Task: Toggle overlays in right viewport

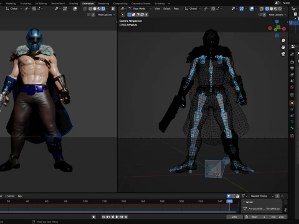Action: point(252,9)
